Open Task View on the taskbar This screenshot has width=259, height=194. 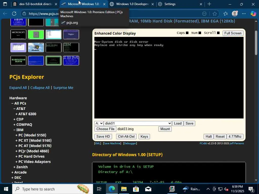[99, 189]
